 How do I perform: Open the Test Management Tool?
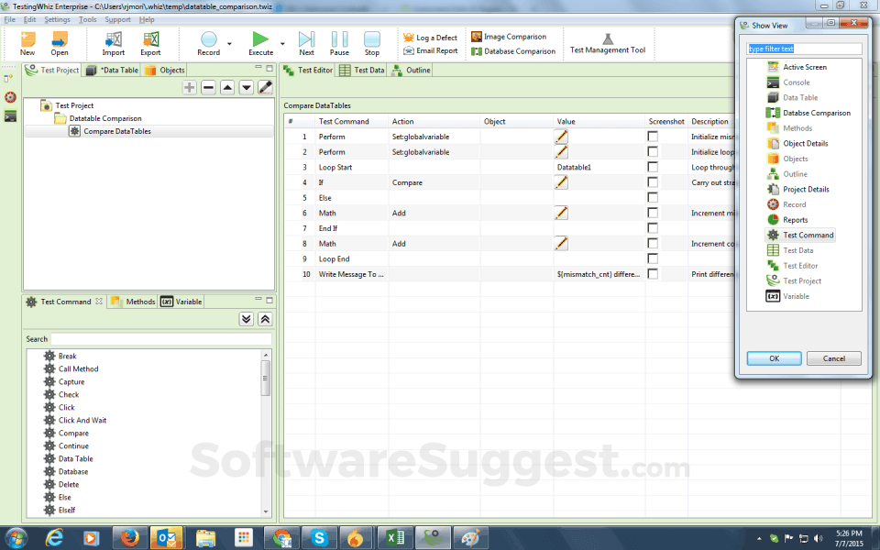pyautogui.click(x=608, y=42)
